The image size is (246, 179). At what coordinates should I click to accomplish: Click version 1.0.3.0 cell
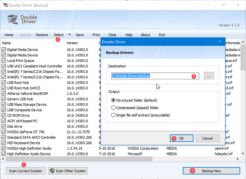coord(72,93)
